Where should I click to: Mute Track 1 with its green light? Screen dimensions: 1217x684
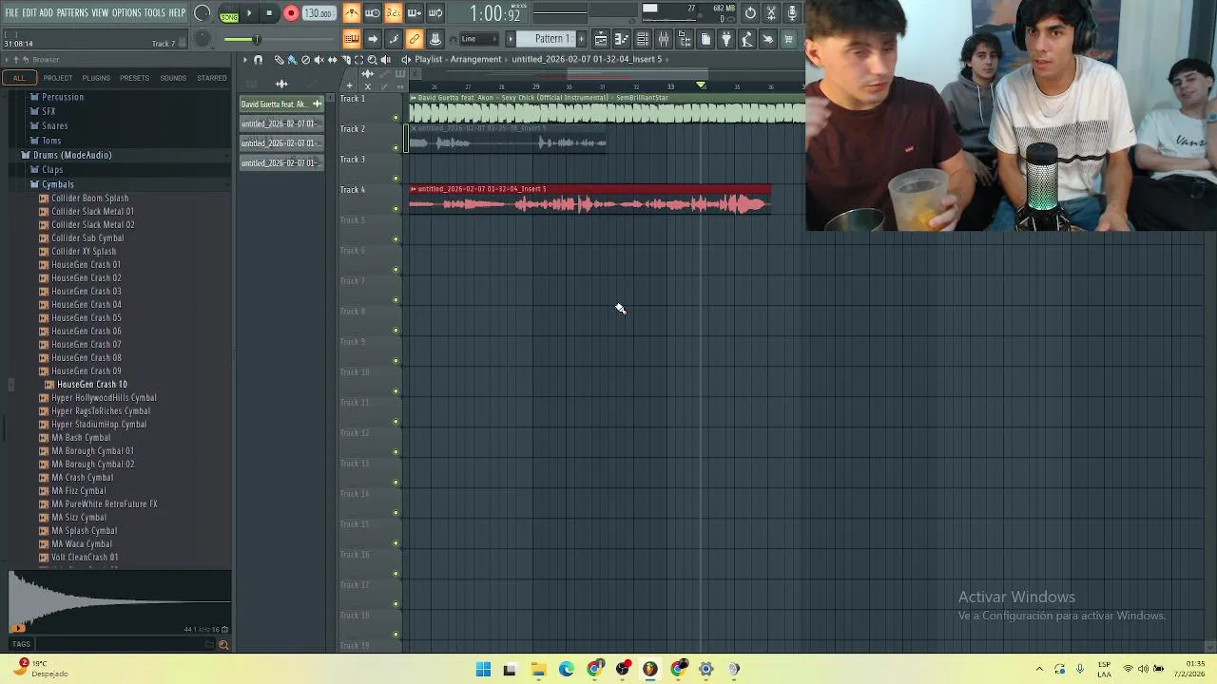tap(396, 118)
